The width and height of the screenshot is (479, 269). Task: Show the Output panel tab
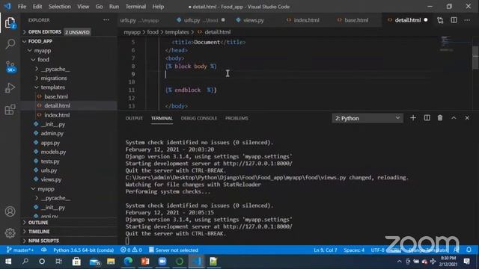(x=134, y=118)
